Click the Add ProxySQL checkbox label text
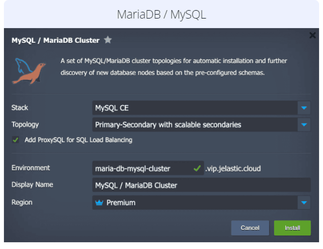Screen dimensions: 323x249 [x=78, y=140]
